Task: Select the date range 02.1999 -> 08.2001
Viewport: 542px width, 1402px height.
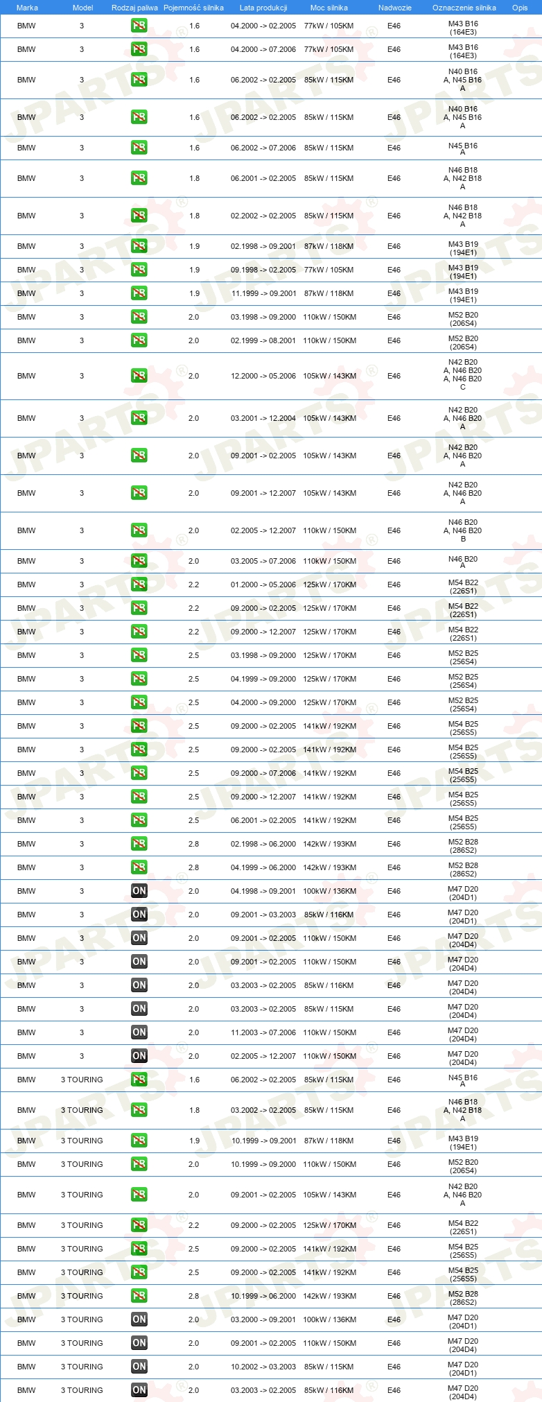Action: (263, 340)
